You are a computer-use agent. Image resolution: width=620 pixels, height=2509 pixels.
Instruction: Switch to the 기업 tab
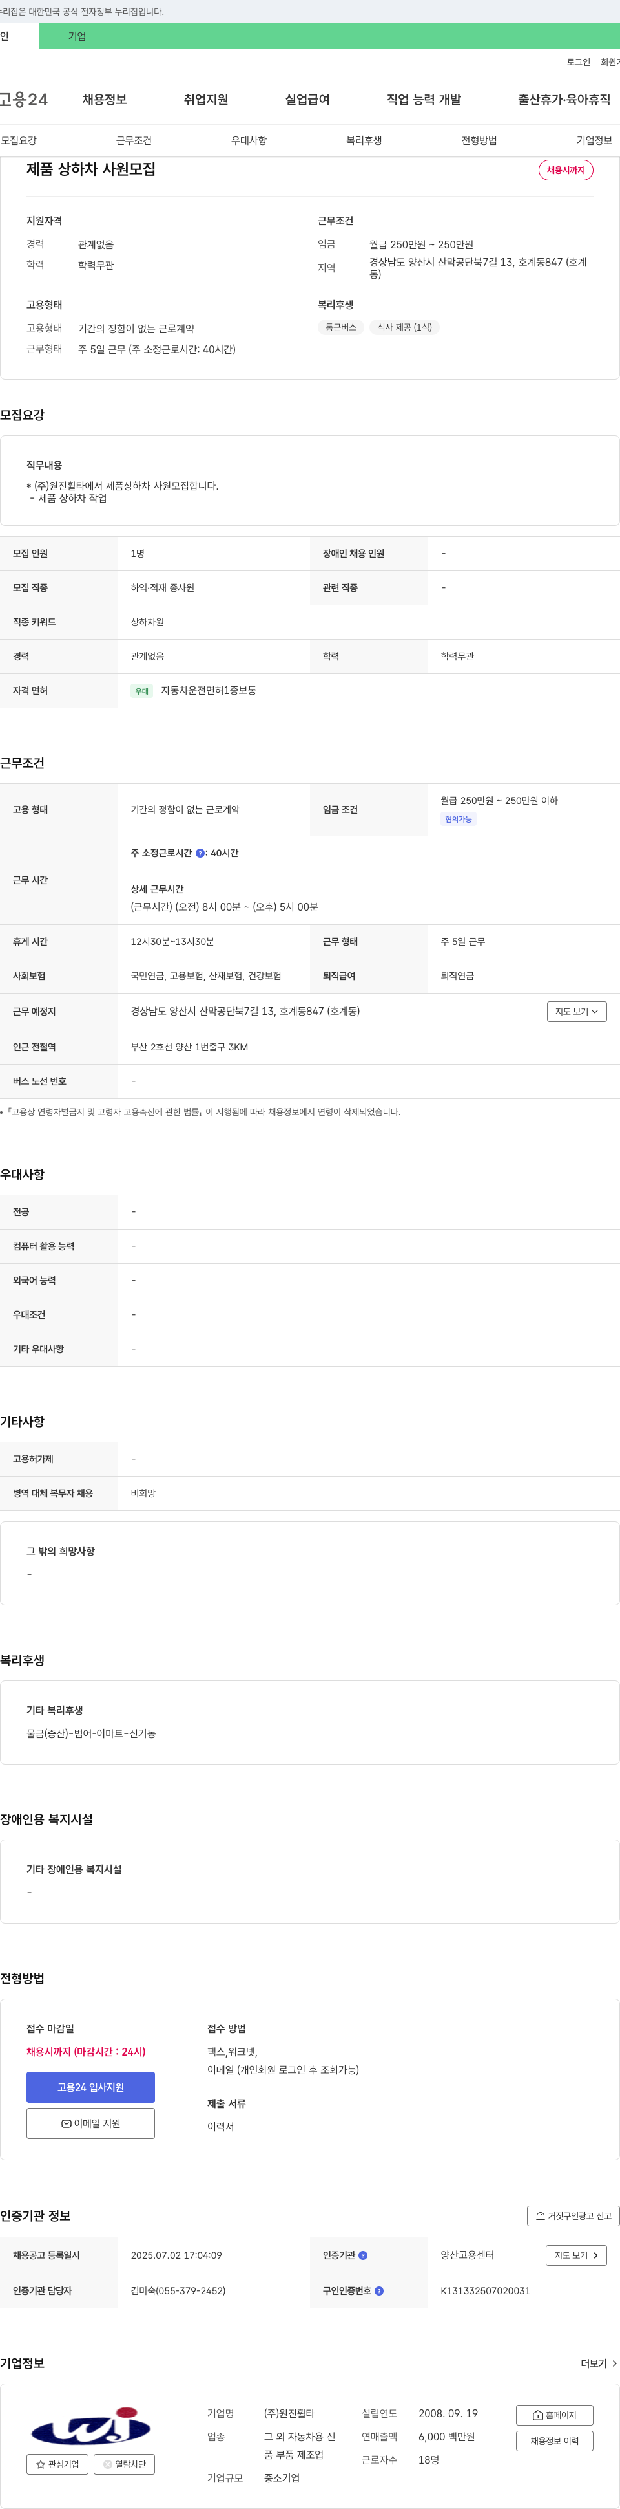coord(77,36)
